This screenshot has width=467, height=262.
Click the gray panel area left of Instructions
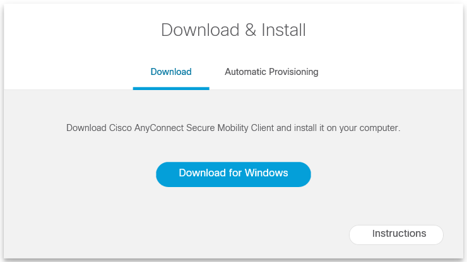coord(189,233)
